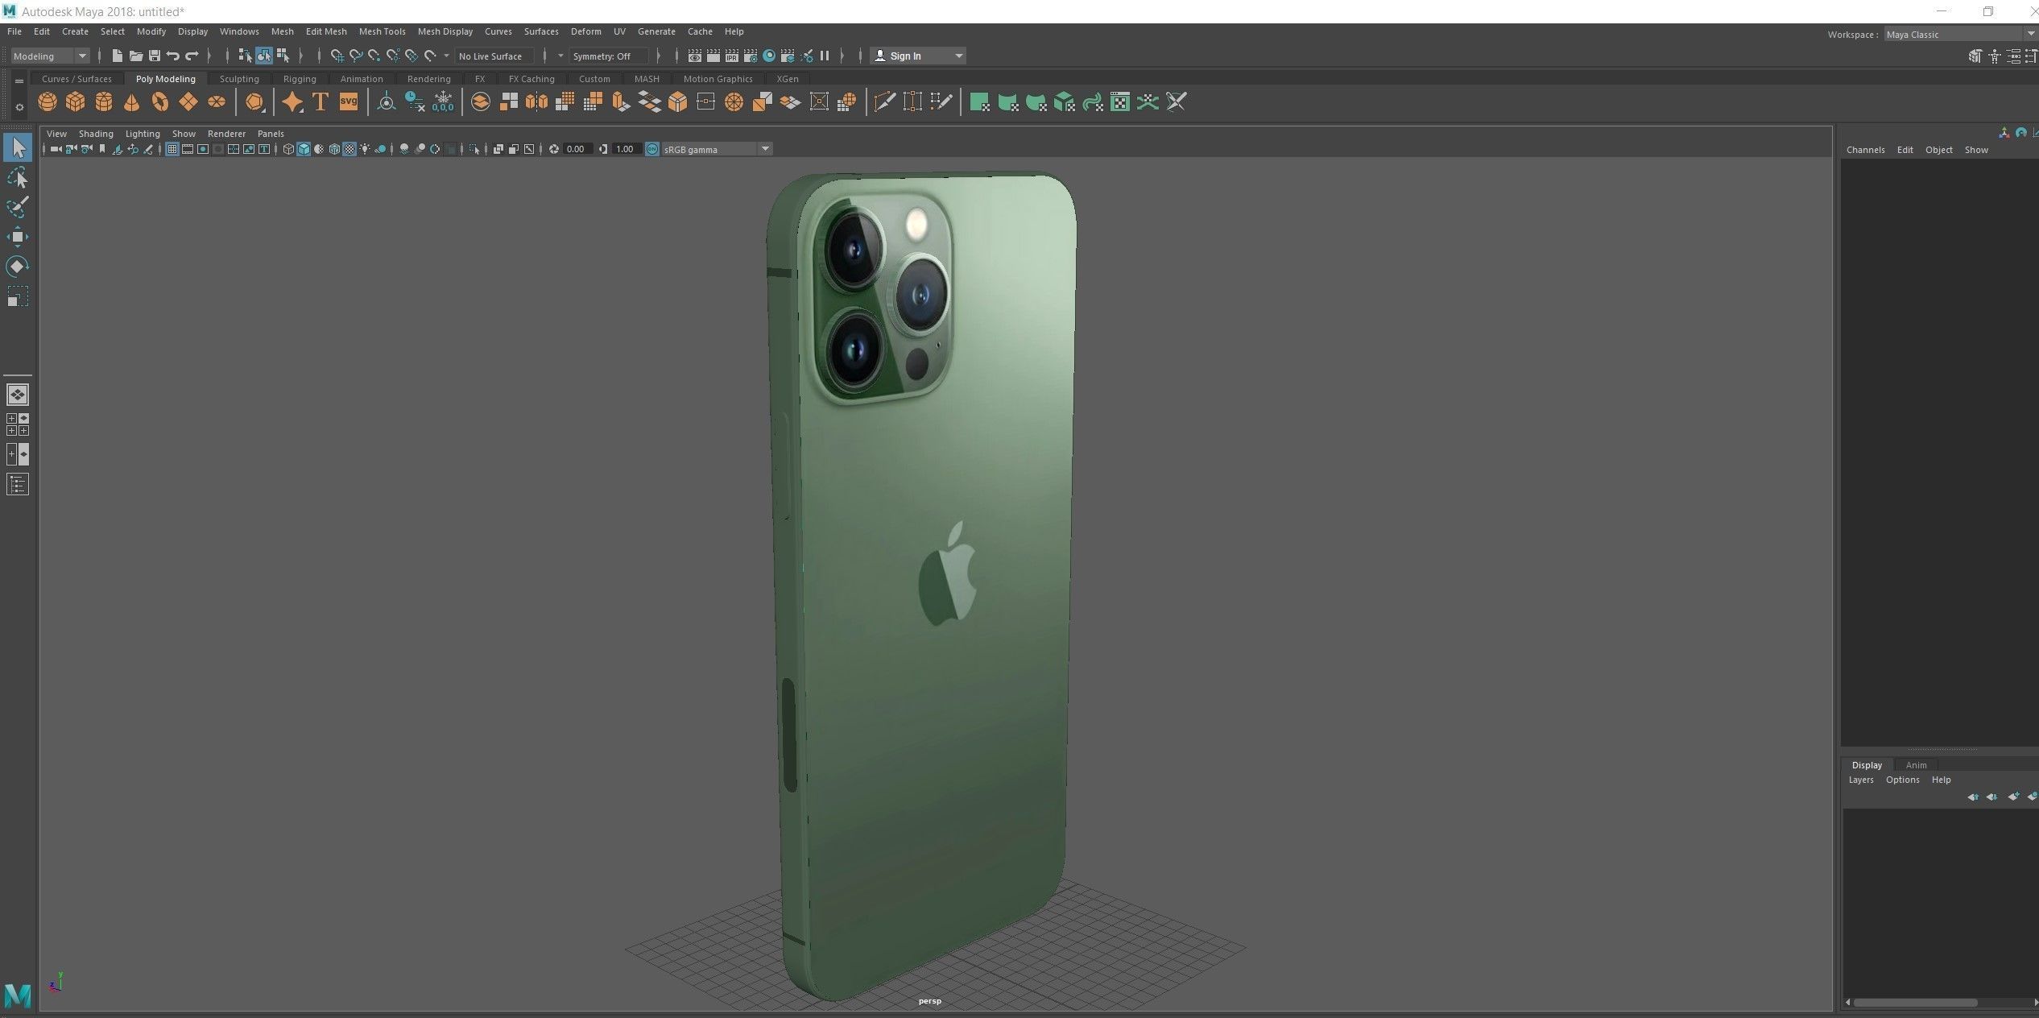Screen dimensions: 2039x1018
Task: Toggle the viewport grid display
Action: click(172, 149)
